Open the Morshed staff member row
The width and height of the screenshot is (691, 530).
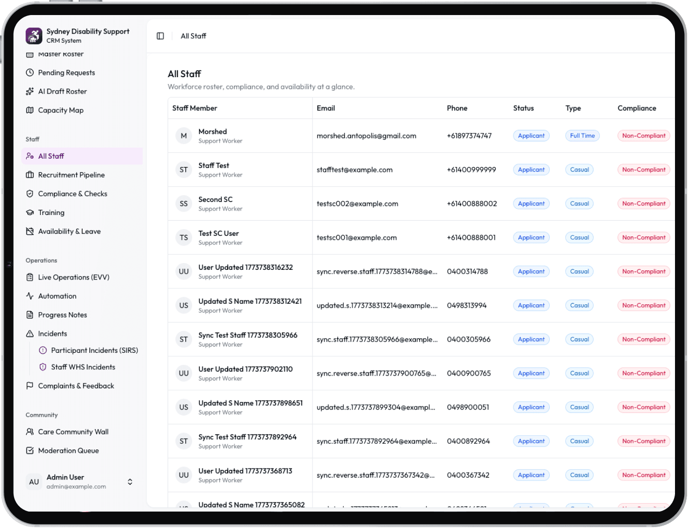421,136
